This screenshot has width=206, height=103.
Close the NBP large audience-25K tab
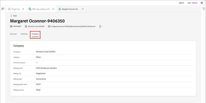pos(53,9)
